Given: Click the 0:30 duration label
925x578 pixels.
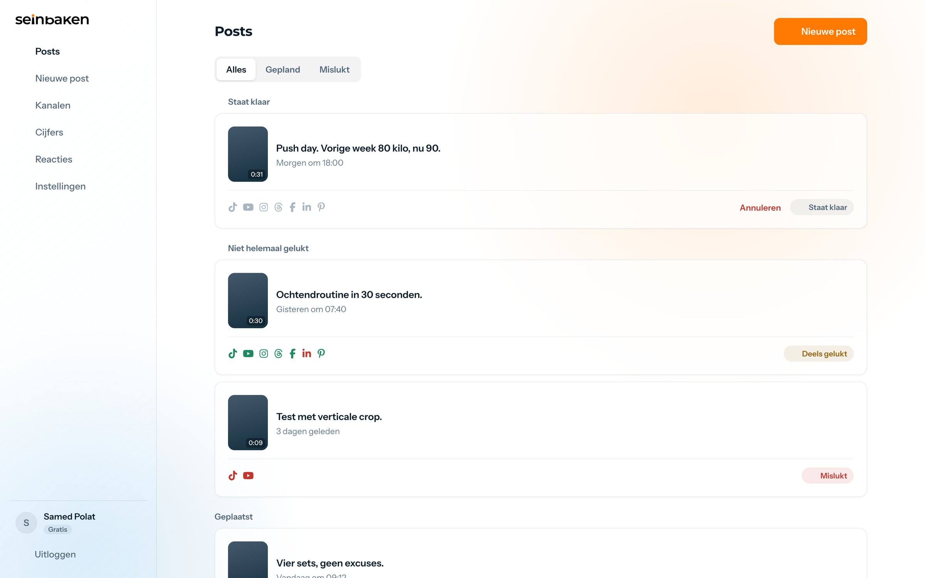Looking at the screenshot, I should (256, 321).
